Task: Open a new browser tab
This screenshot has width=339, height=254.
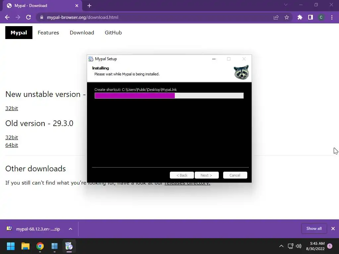Action: click(x=89, y=6)
